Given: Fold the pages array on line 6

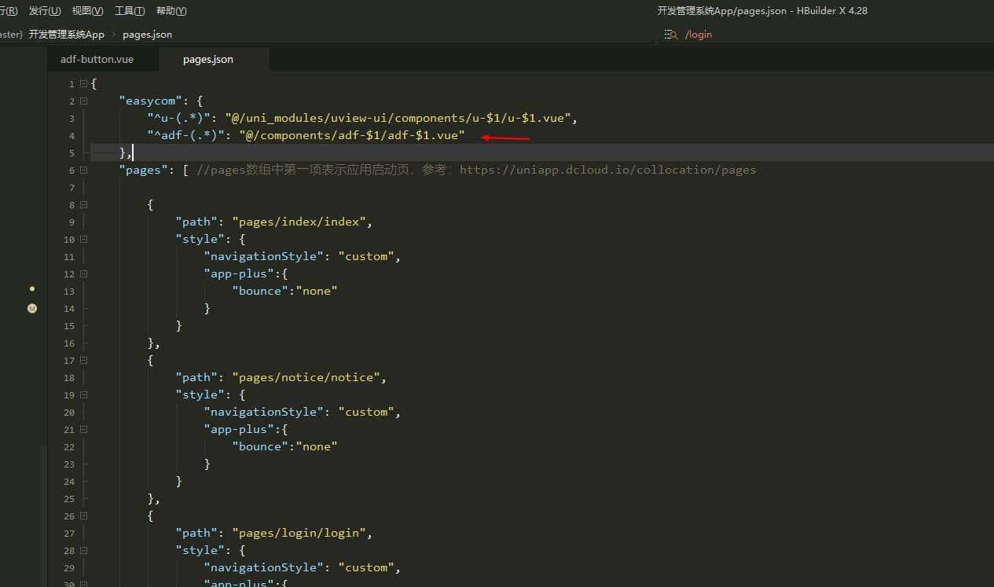Looking at the screenshot, I should [83, 171].
